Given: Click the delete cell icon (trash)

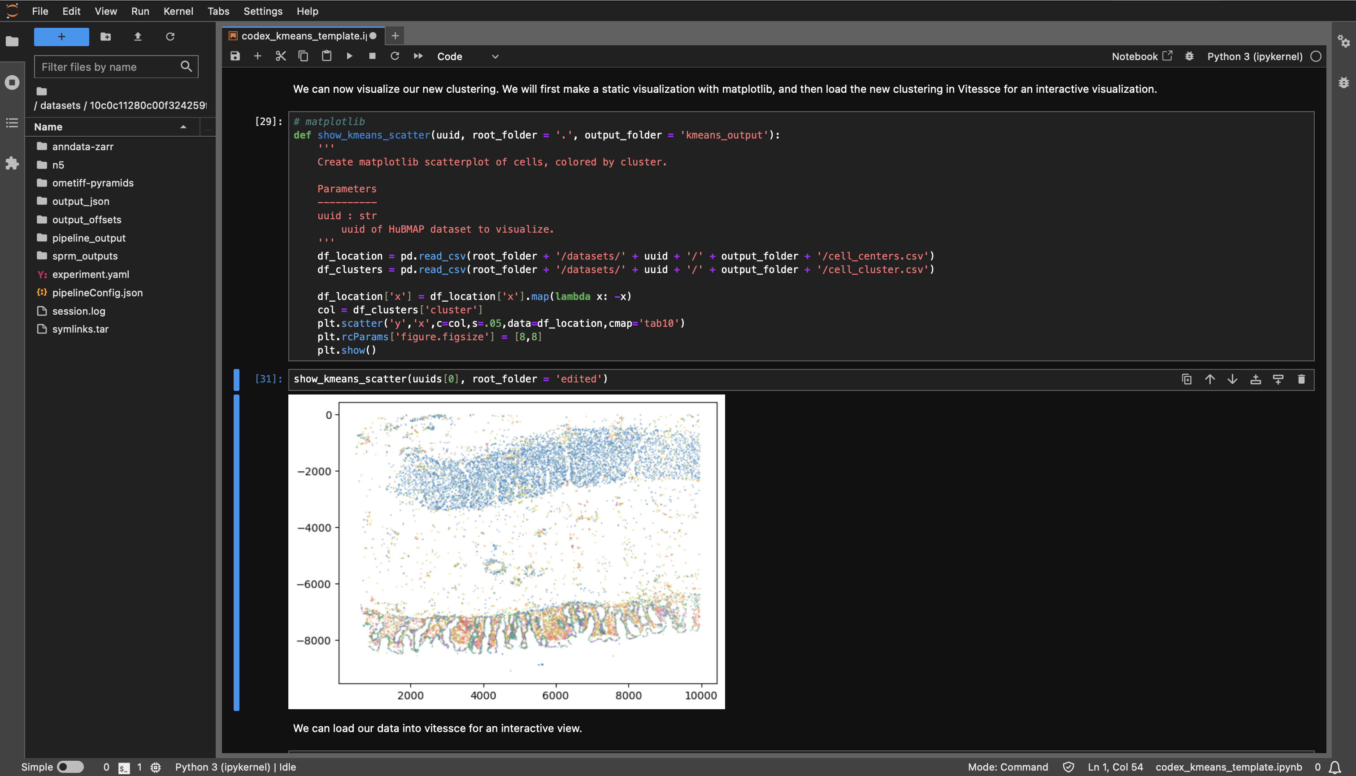Looking at the screenshot, I should tap(1301, 378).
